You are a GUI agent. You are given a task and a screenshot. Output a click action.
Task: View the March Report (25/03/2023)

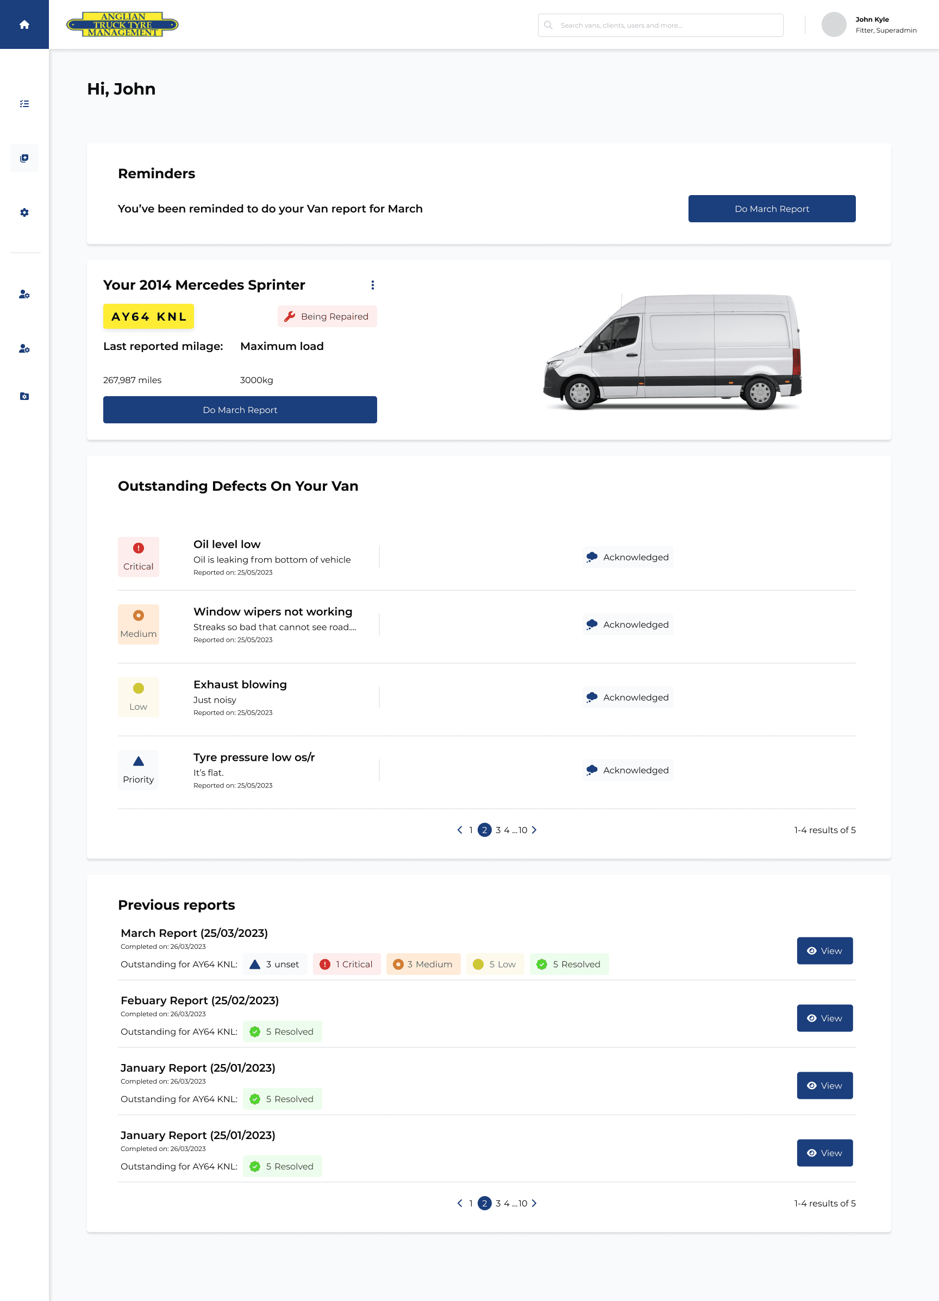824,950
